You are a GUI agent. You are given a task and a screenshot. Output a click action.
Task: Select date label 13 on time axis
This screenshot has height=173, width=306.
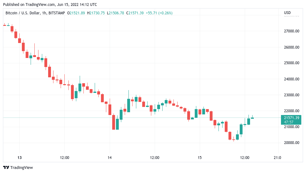coord(19,157)
